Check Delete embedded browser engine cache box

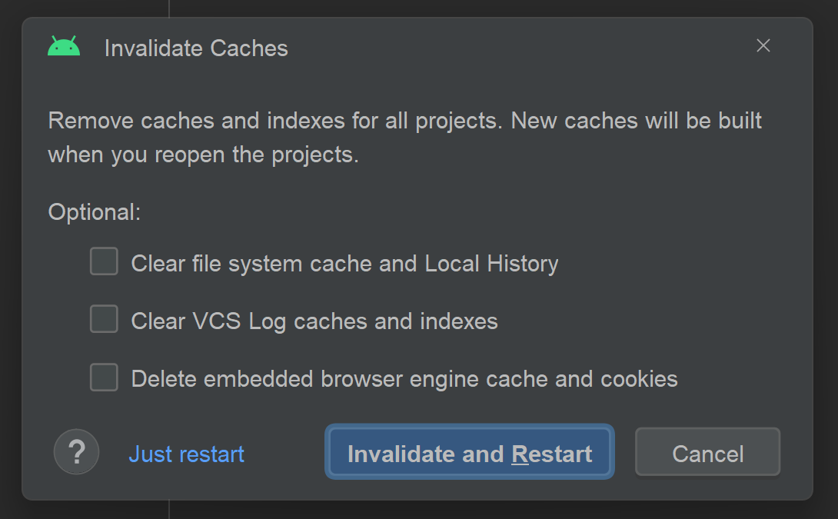(x=104, y=378)
